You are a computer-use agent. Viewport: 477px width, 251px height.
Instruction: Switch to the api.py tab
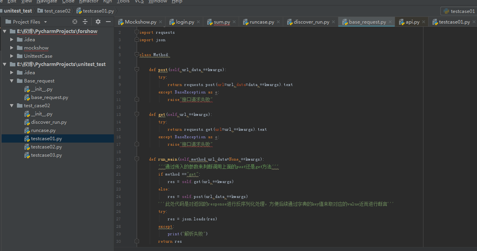tap(412, 22)
